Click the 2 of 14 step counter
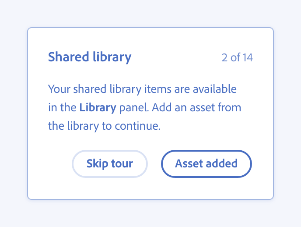Screen dimensions: 301x227 tap(237, 58)
